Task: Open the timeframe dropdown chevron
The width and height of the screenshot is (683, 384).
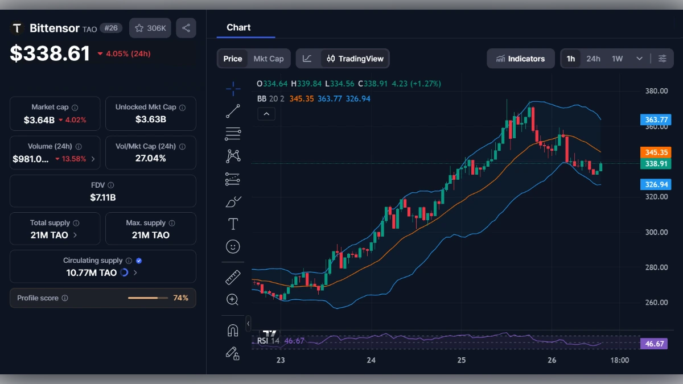Action: tap(639, 58)
